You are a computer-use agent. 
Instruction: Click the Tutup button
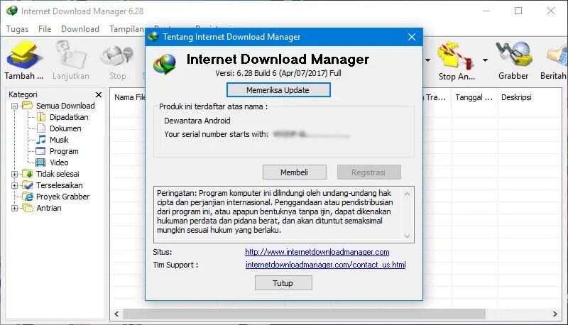(x=283, y=283)
